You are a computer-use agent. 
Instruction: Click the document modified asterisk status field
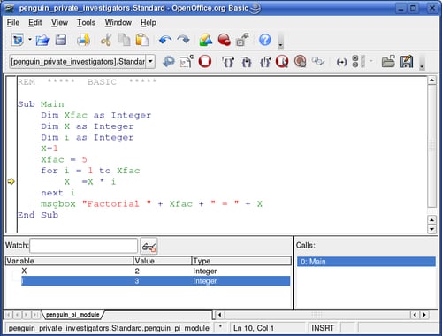[220, 328]
